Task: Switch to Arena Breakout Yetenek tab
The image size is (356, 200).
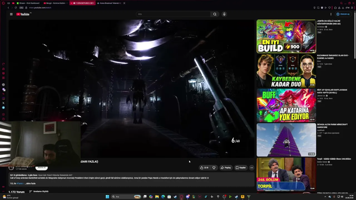Action: pyautogui.click(x=109, y=3)
